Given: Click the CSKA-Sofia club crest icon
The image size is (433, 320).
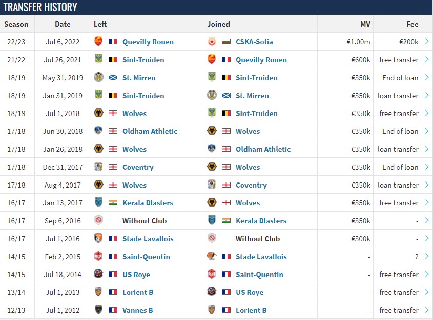Looking at the screenshot, I should click(212, 41).
